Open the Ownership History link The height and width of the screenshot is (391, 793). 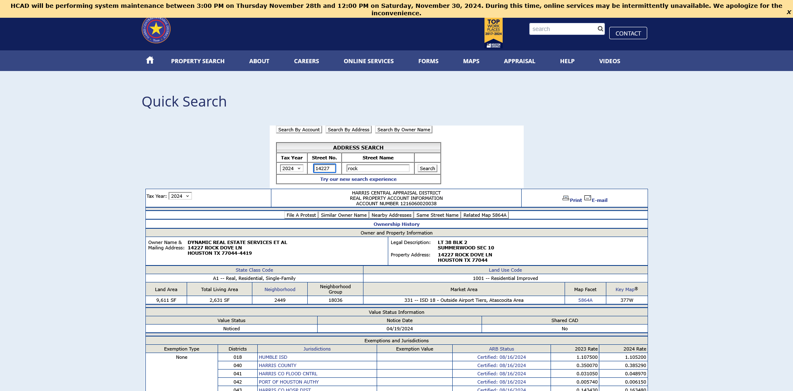396,224
